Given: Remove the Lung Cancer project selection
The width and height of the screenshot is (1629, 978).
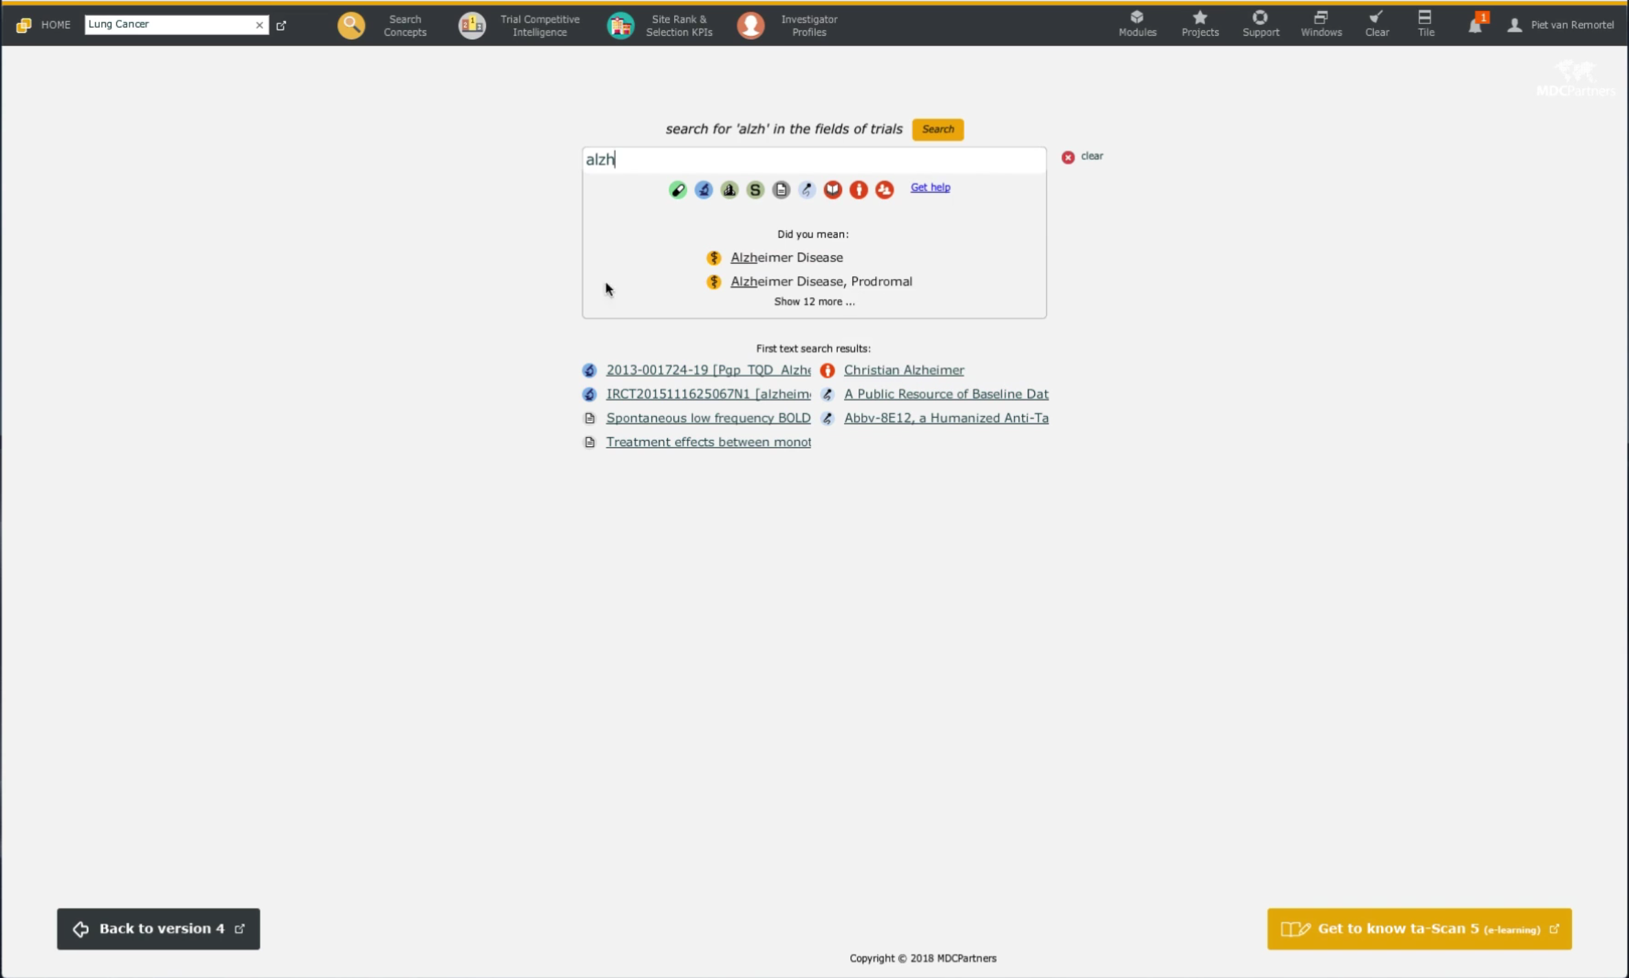Looking at the screenshot, I should 260,25.
